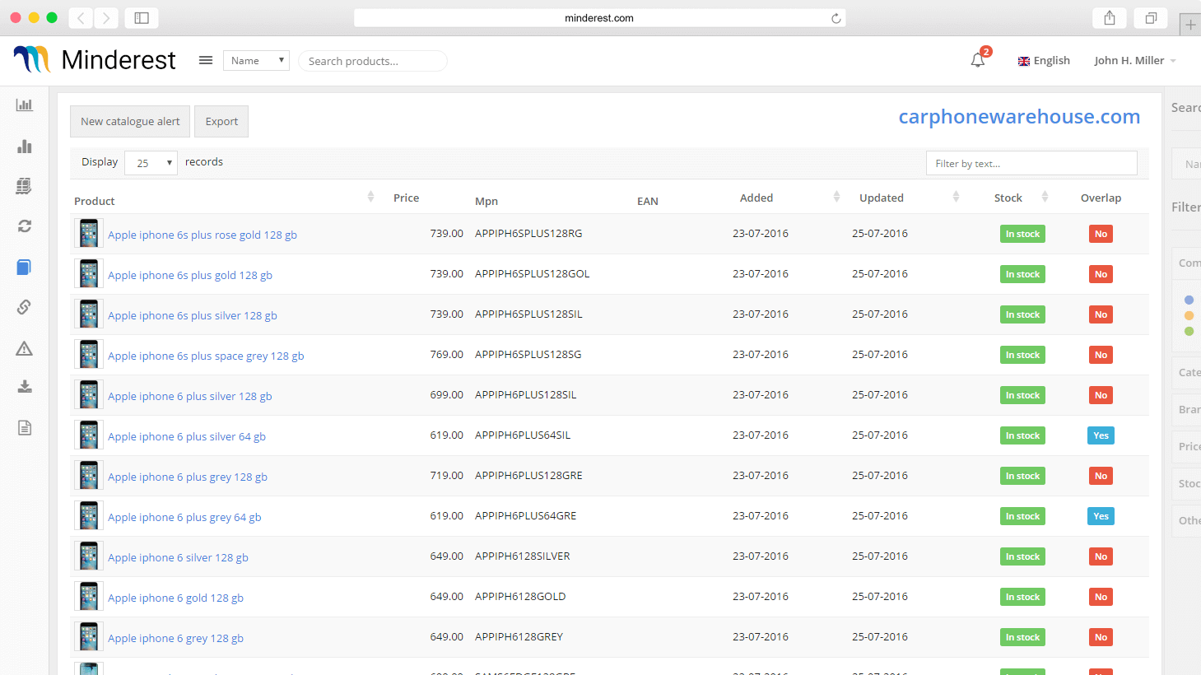Click the 699.00 price cell
Image resolution: width=1201 pixels, height=675 pixels.
coord(446,394)
